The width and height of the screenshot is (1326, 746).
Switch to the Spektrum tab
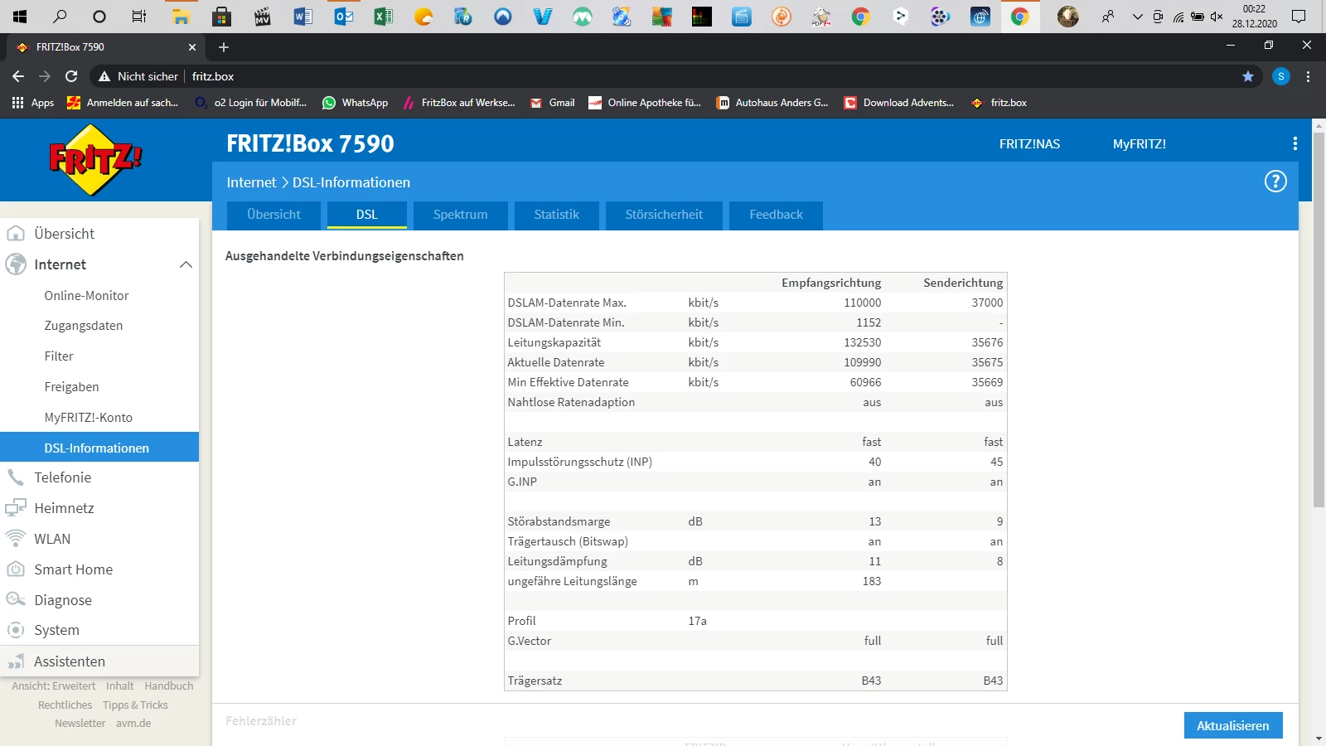pyautogui.click(x=460, y=215)
